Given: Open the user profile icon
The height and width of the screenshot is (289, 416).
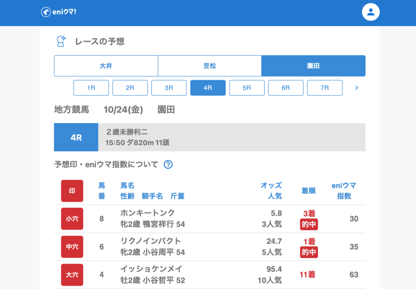Looking at the screenshot, I should (x=370, y=12).
